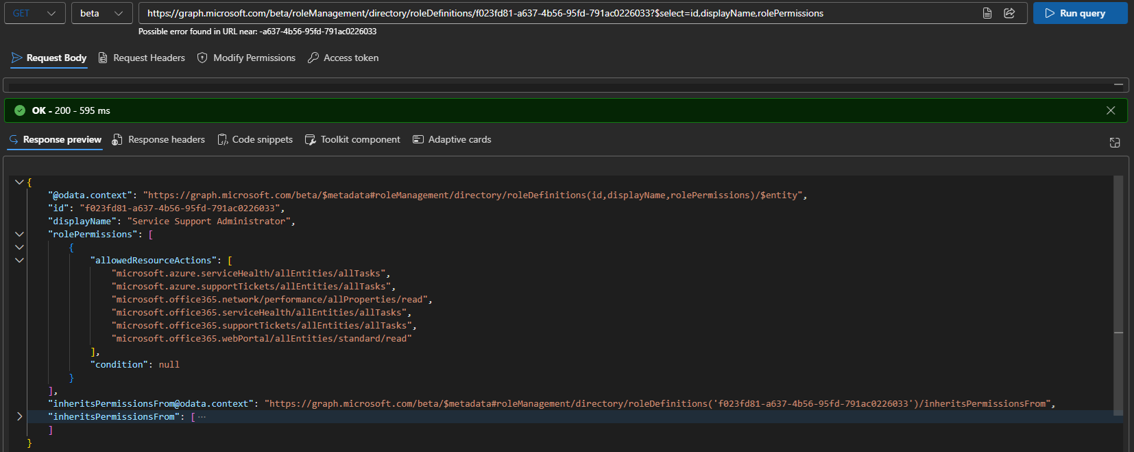The image size is (1134, 452).
Task: Collapse the allowedResourceActions array
Action: tap(19, 261)
